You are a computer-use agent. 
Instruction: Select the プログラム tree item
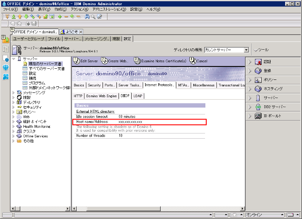pos(37,83)
